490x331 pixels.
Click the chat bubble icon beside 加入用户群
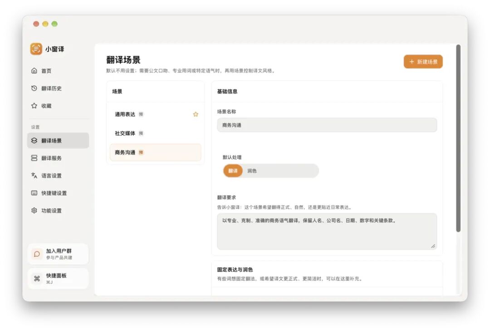[37, 254]
